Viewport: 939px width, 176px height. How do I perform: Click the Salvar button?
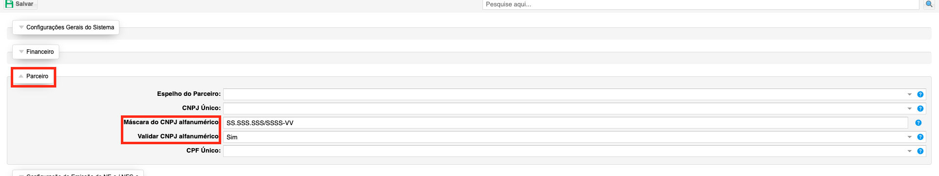coord(20,4)
